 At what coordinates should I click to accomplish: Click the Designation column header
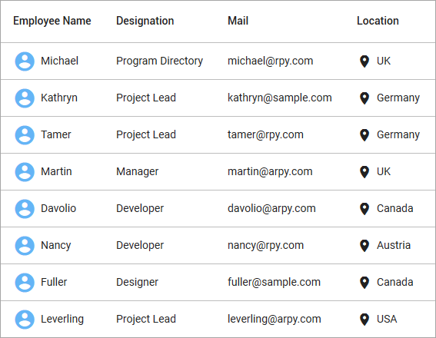(x=145, y=21)
